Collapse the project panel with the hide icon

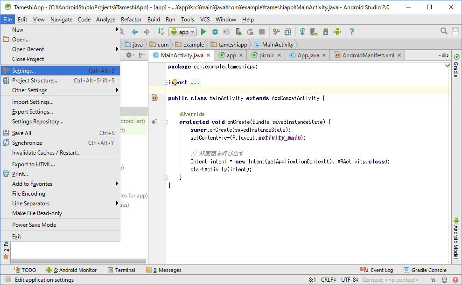pyautogui.click(x=142, y=55)
